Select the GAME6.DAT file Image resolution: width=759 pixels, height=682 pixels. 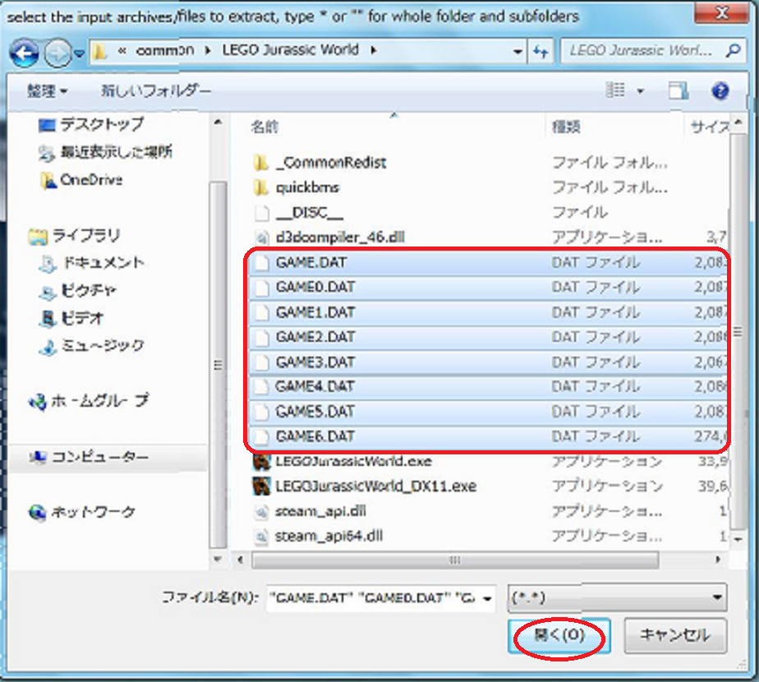point(488,436)
